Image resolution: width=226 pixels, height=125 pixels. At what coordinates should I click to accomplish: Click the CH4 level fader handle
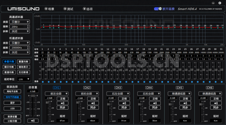click(140, 104)
